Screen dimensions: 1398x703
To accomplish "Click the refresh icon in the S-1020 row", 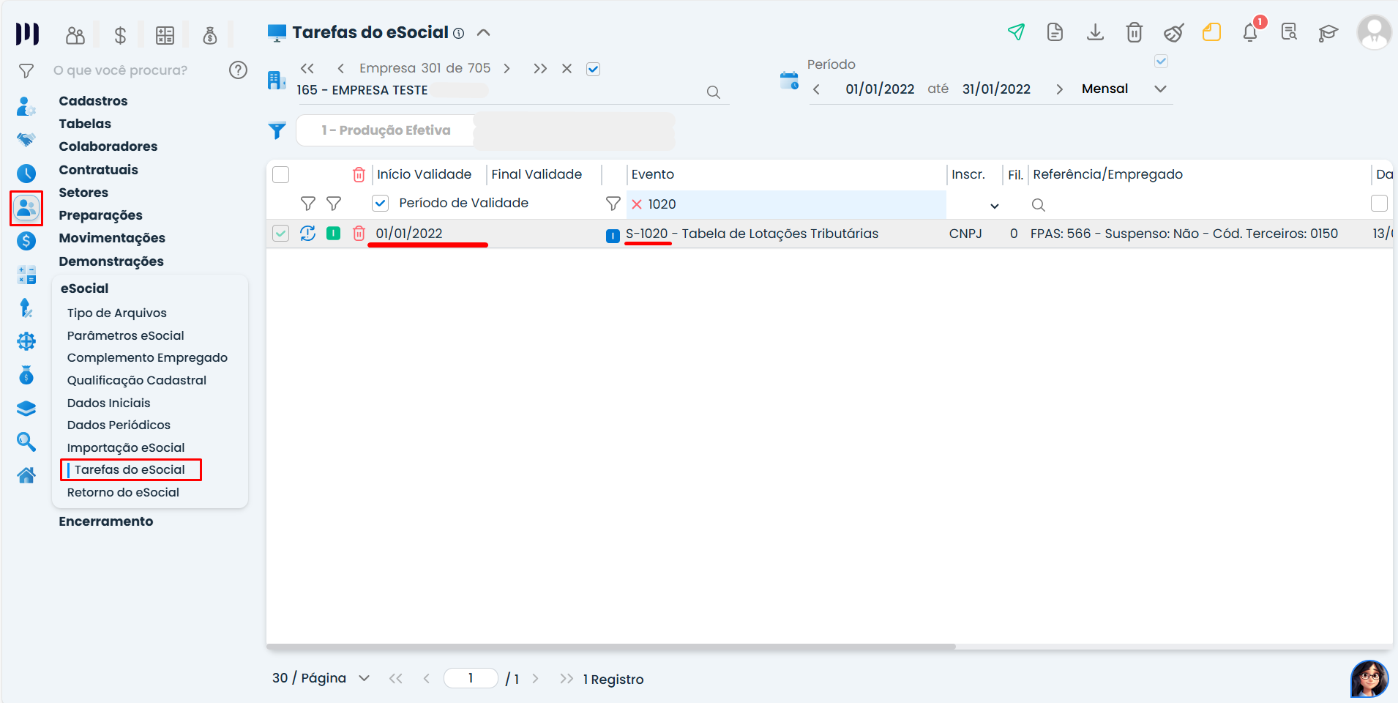I will [x=307, y=233].
